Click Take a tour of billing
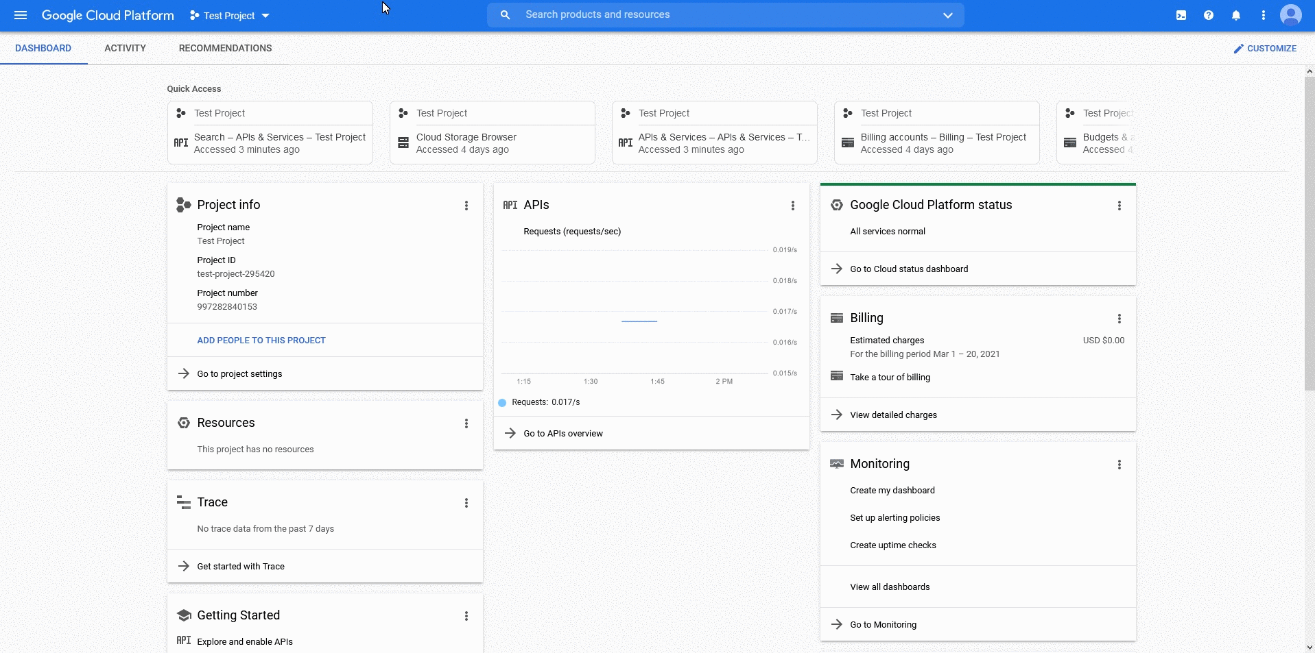Viewport: 1315px width, 653px height. click(x=890, y=378)
